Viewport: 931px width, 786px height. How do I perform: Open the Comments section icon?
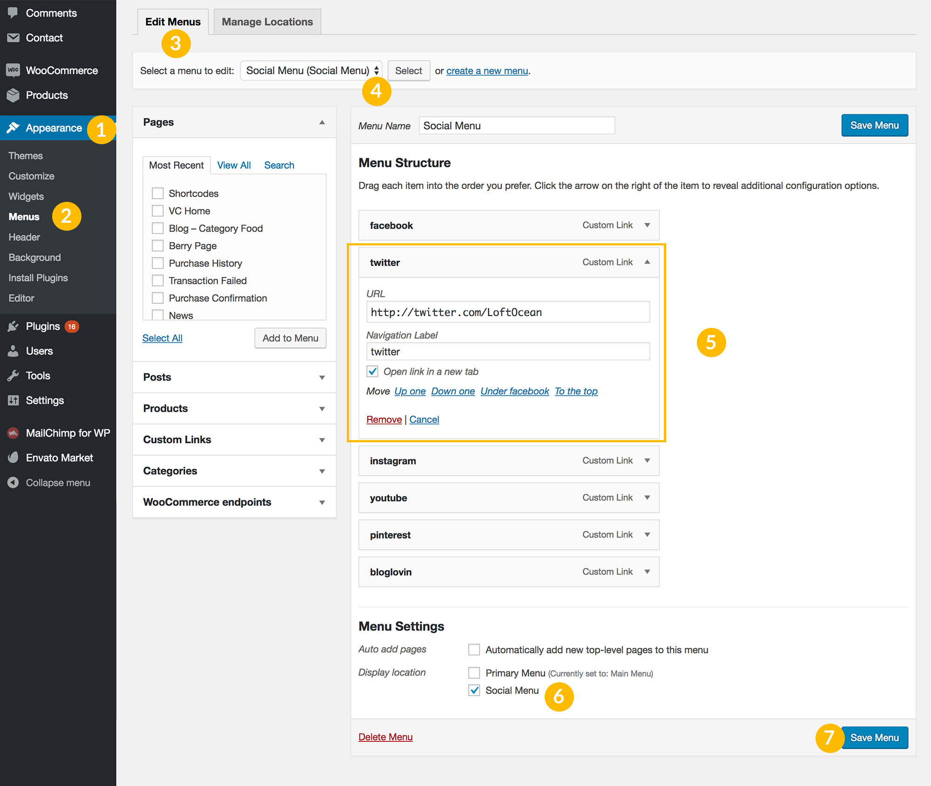pos(13,13)
